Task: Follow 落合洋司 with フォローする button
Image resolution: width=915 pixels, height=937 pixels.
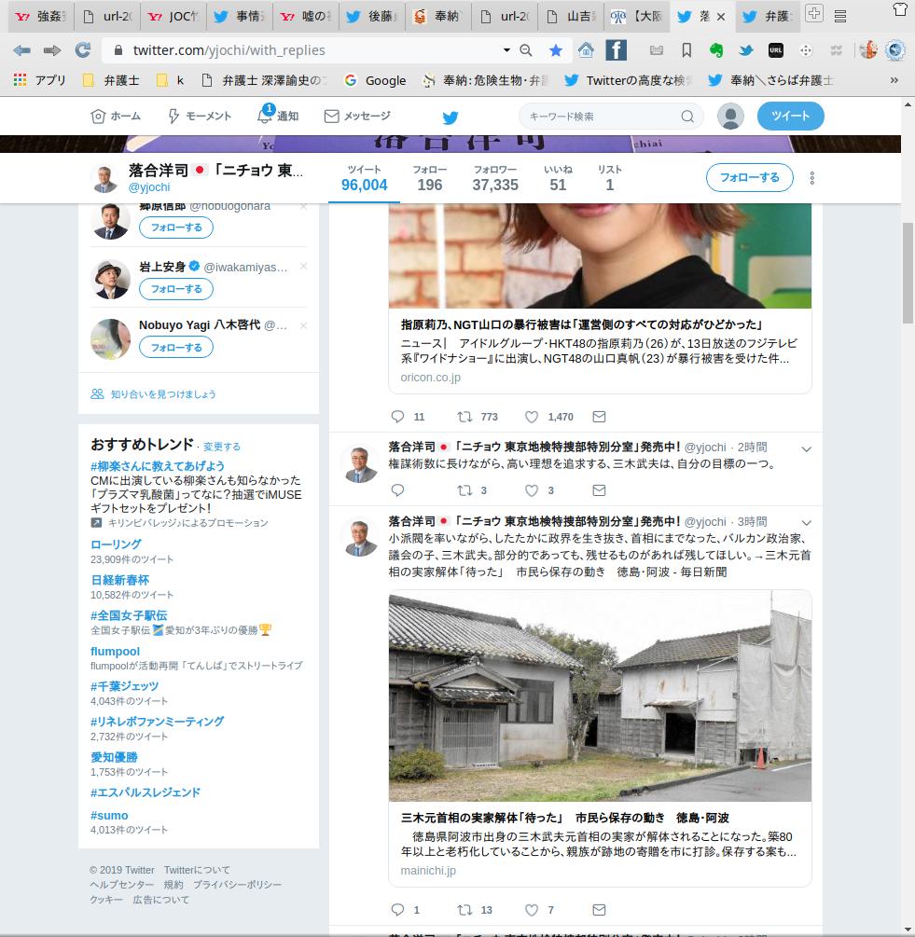Action: [750, 177]
